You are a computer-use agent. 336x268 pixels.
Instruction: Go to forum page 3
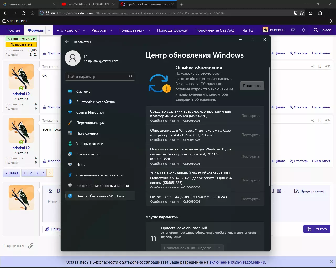37,173
